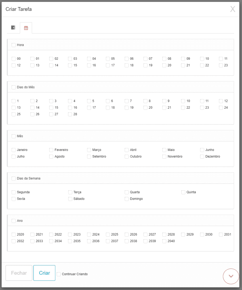
Task: Select day 28 checkbox
Action: 70,114
